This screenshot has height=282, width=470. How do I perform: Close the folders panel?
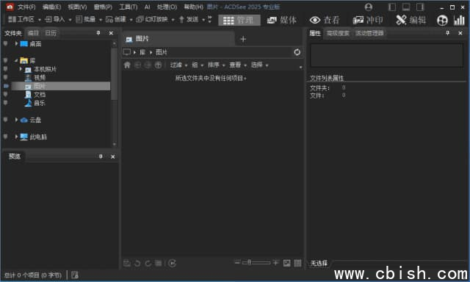(111, 33)
